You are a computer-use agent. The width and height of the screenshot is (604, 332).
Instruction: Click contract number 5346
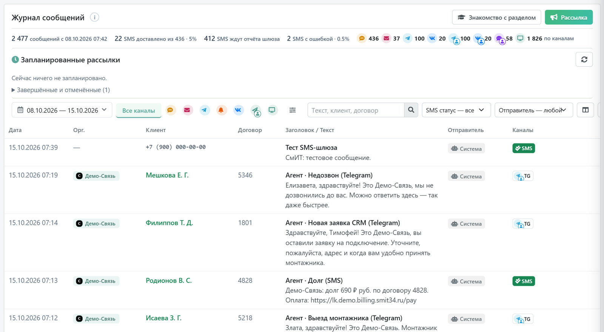[x=245, y=175]
